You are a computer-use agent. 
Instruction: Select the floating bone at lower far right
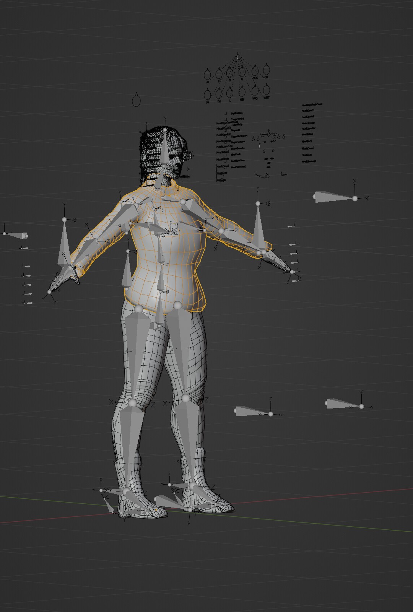344,404
